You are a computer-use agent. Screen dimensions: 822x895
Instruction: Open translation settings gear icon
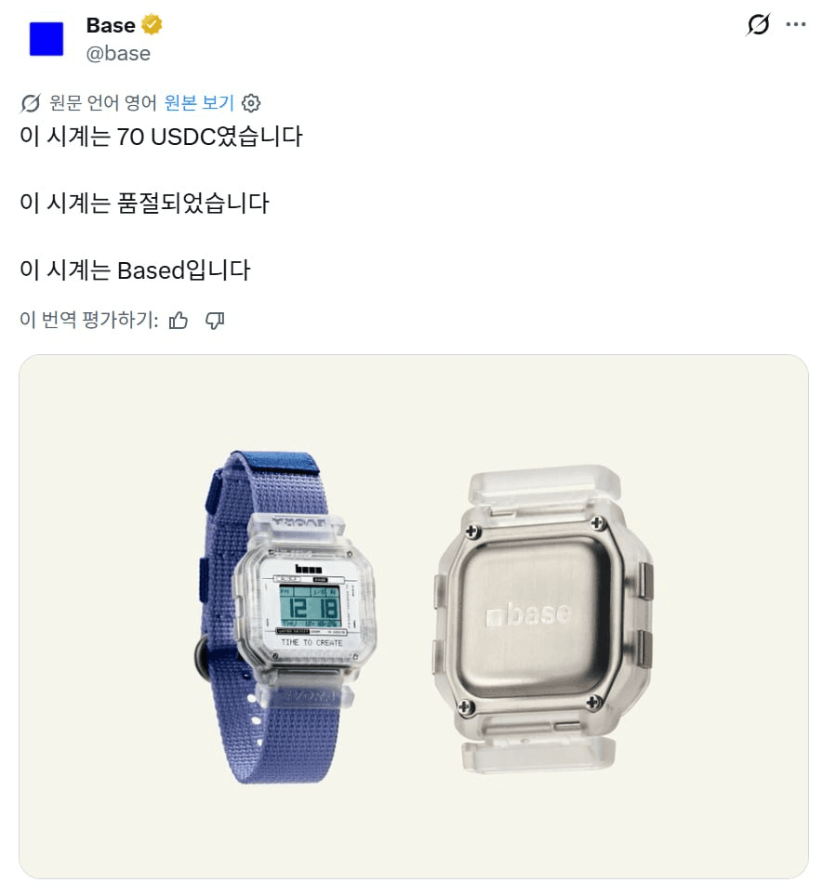[x=251, y=103]
